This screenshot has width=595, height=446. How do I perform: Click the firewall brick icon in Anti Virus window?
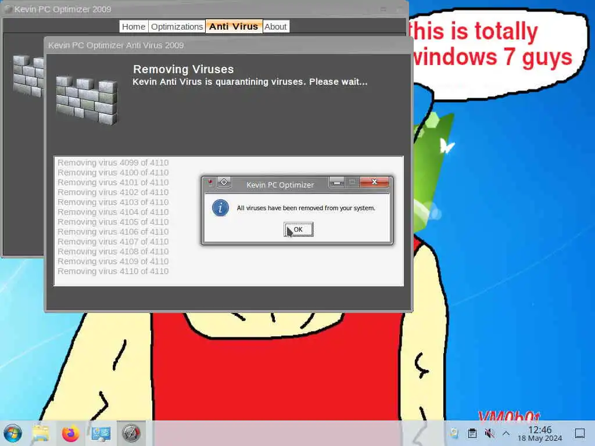tap(87, 100)
